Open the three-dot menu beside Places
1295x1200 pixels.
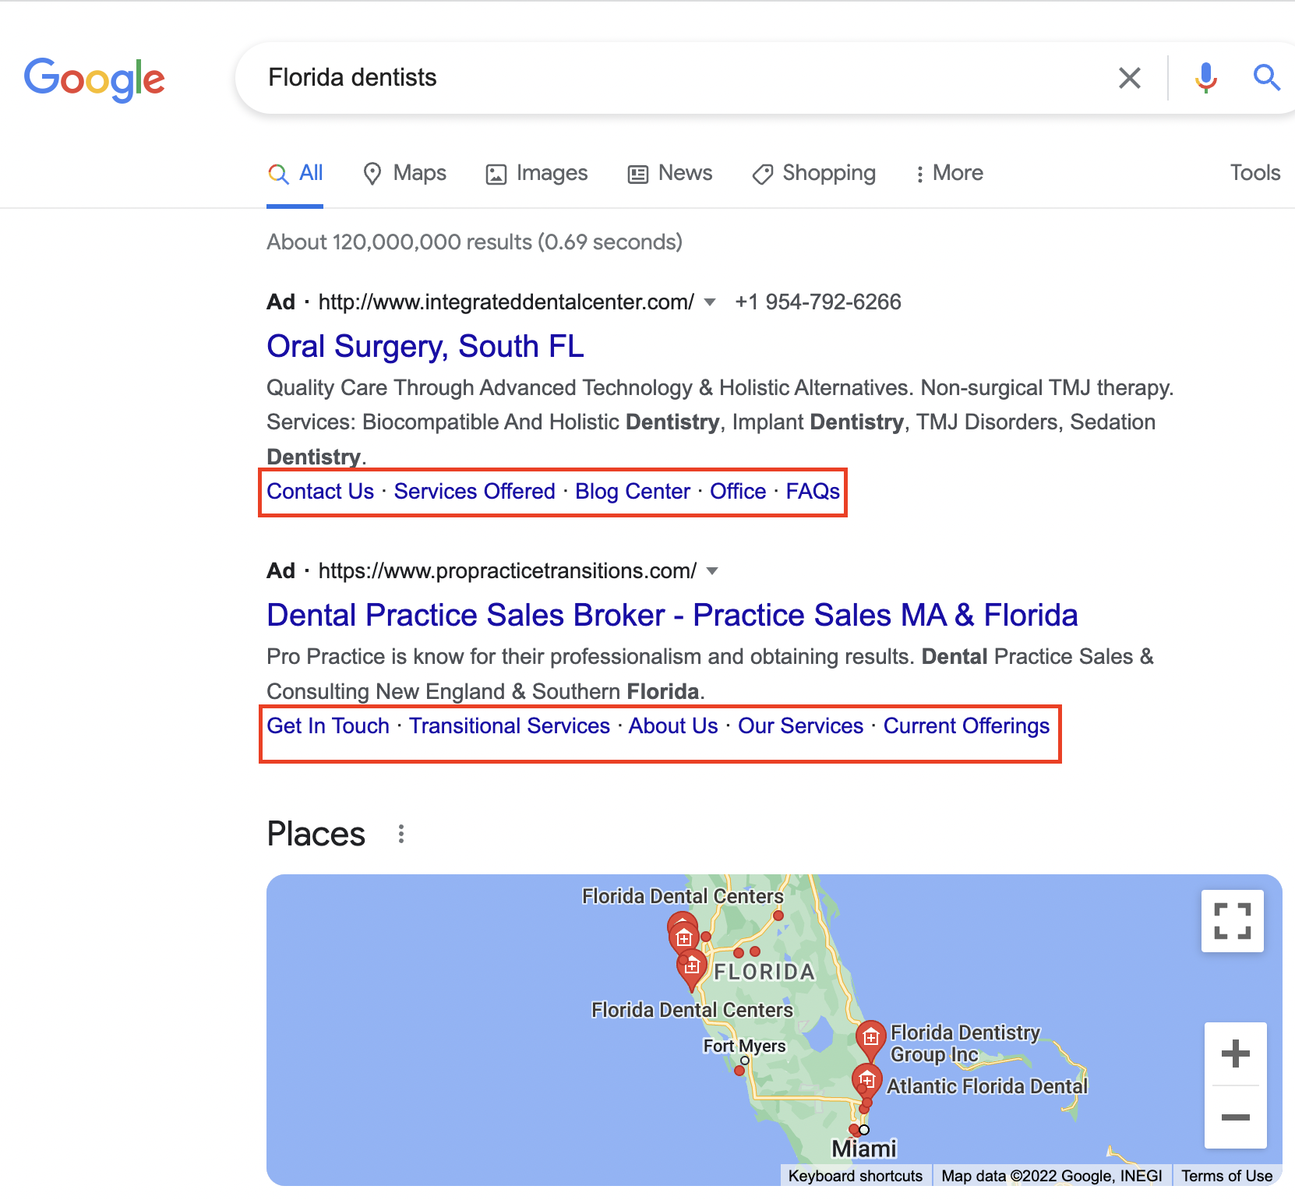click(401, 835)
